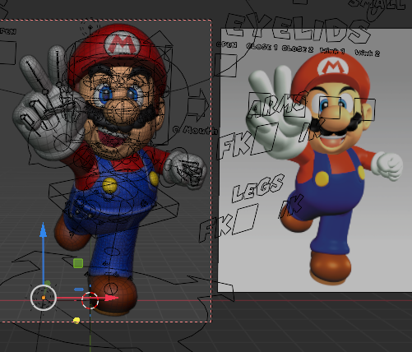Screen dimensions: 412x352
Task: Select the yellow overall button on model's chest
Action: [x=110, y=185]
